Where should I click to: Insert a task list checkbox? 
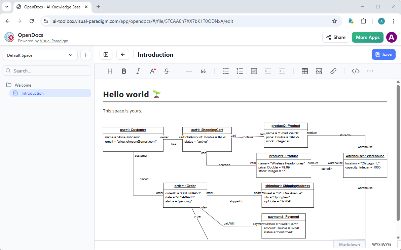(x=254, y=71)
